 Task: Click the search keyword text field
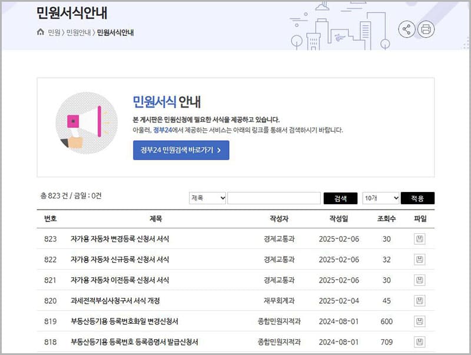[274, 198]
